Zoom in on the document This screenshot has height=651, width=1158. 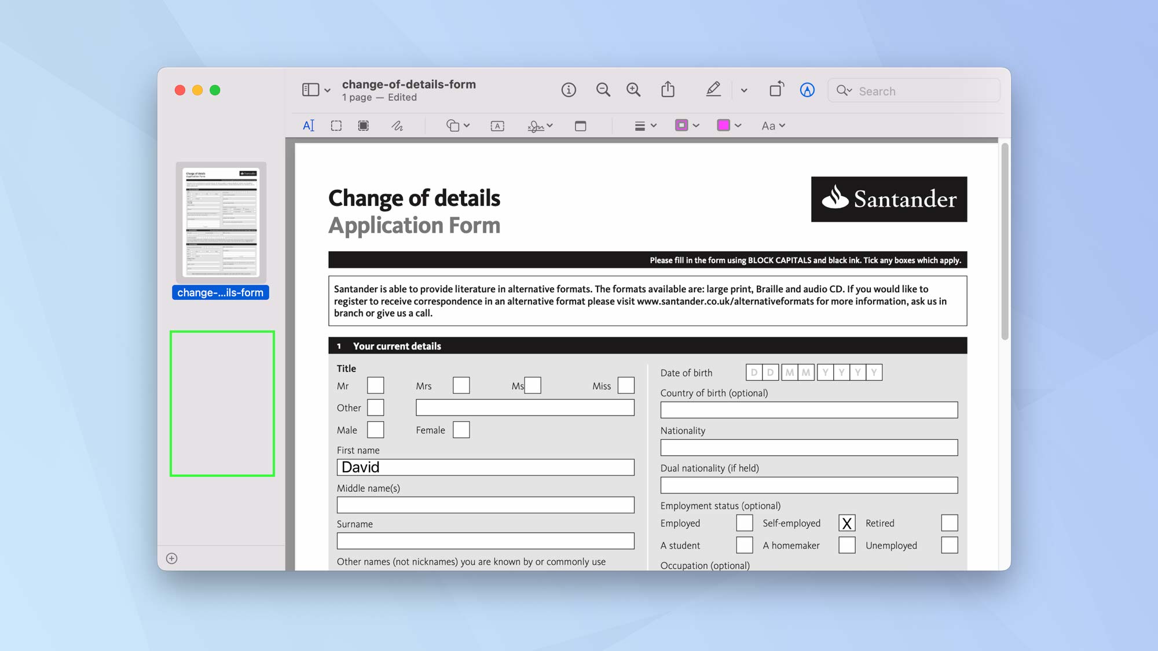tap(633, 90)
